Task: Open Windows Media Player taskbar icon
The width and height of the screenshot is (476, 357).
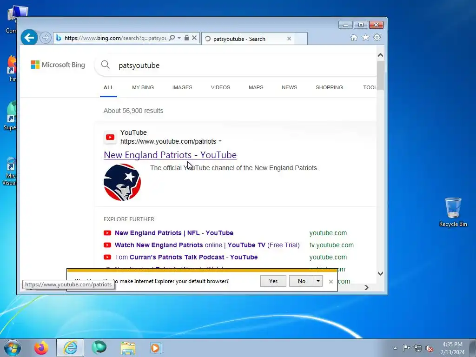Action: pyautogui.click(x=157, y=348)
